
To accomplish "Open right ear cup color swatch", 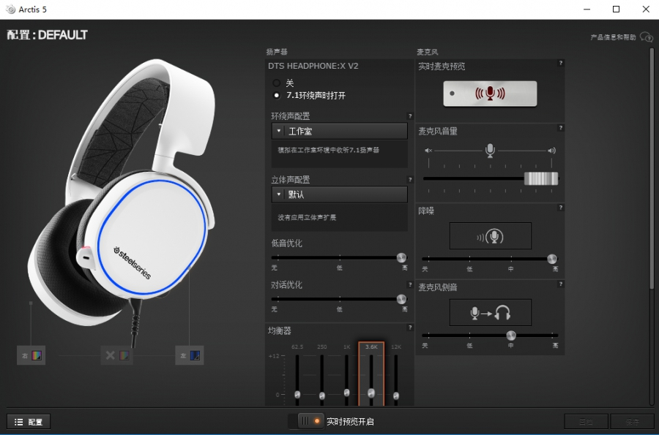I will point(37,356).
